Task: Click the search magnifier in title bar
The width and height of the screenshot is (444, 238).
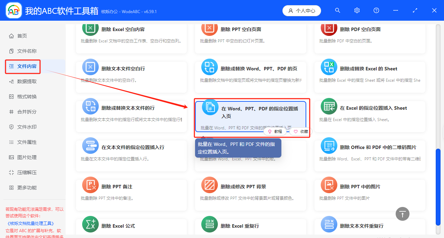Action: point(337,10)
